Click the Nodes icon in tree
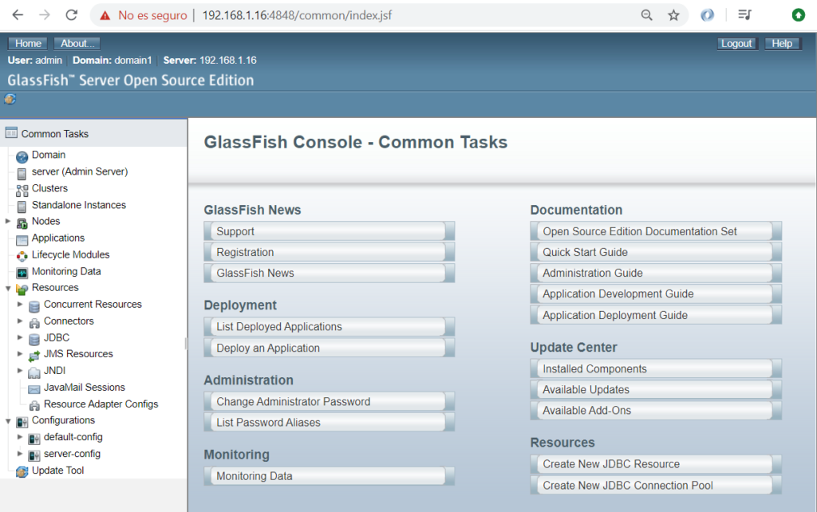 click(x=22, y=223)
